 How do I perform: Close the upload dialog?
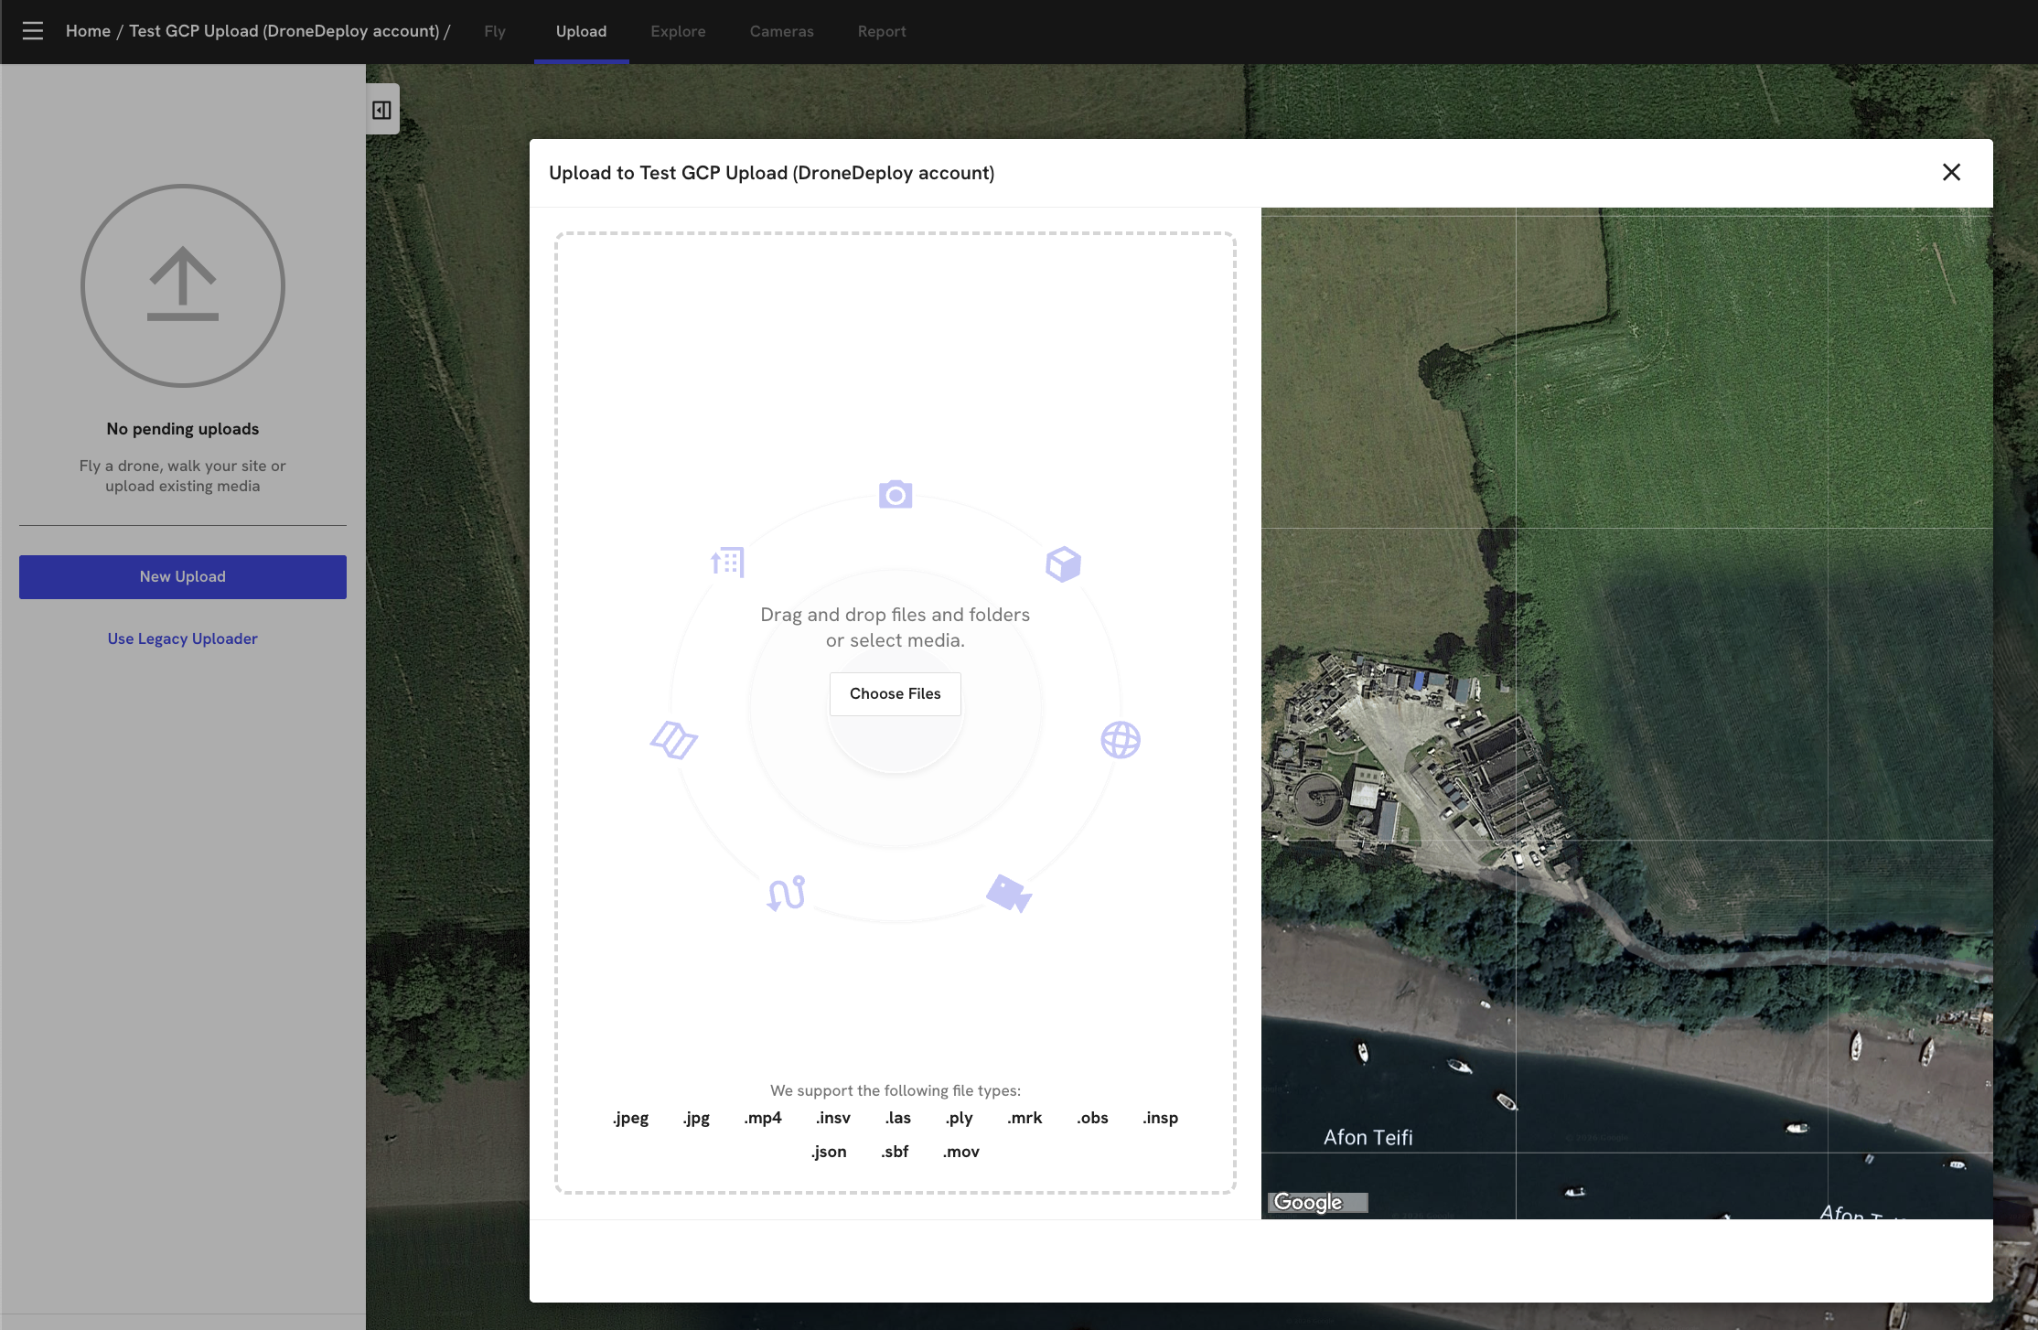click(1951, 173)
